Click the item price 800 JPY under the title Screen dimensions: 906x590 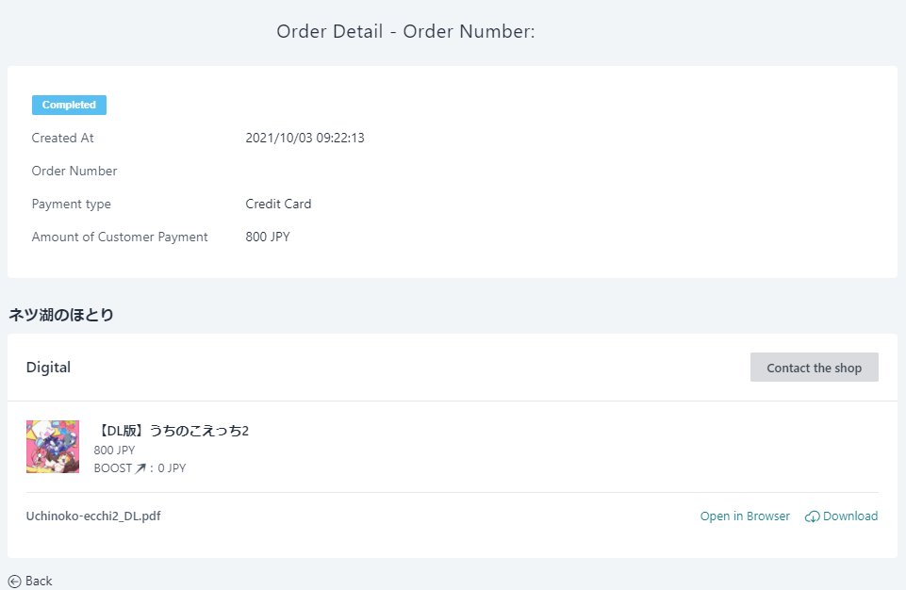114,451
